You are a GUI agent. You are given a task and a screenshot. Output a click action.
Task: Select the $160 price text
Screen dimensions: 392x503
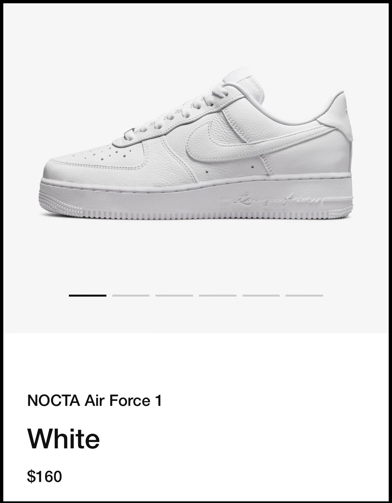tap(44, 476)
